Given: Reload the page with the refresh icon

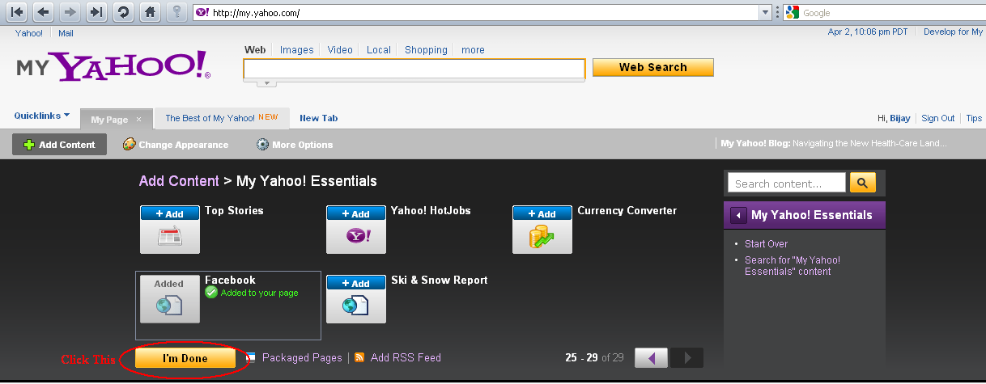Looking at the screenshot, I should pyautogui.click(x=122, y=12).
